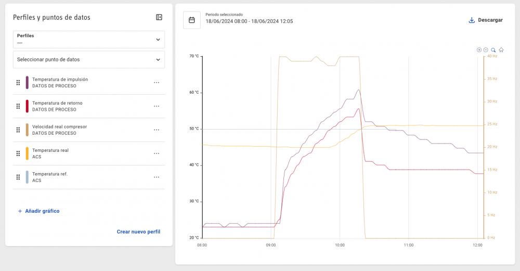Click the 12:00 time axis label
This screenshot has width=520, height=271.
(477, 245)
